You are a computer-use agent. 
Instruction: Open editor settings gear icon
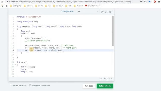click(110, 12)
